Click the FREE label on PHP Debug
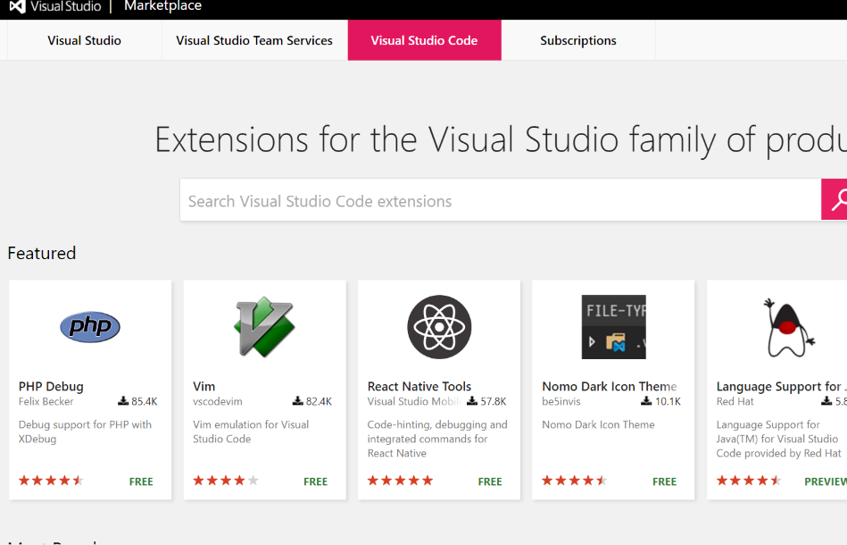Viewport: 847px width, 545px height. (x=141, y=482)
